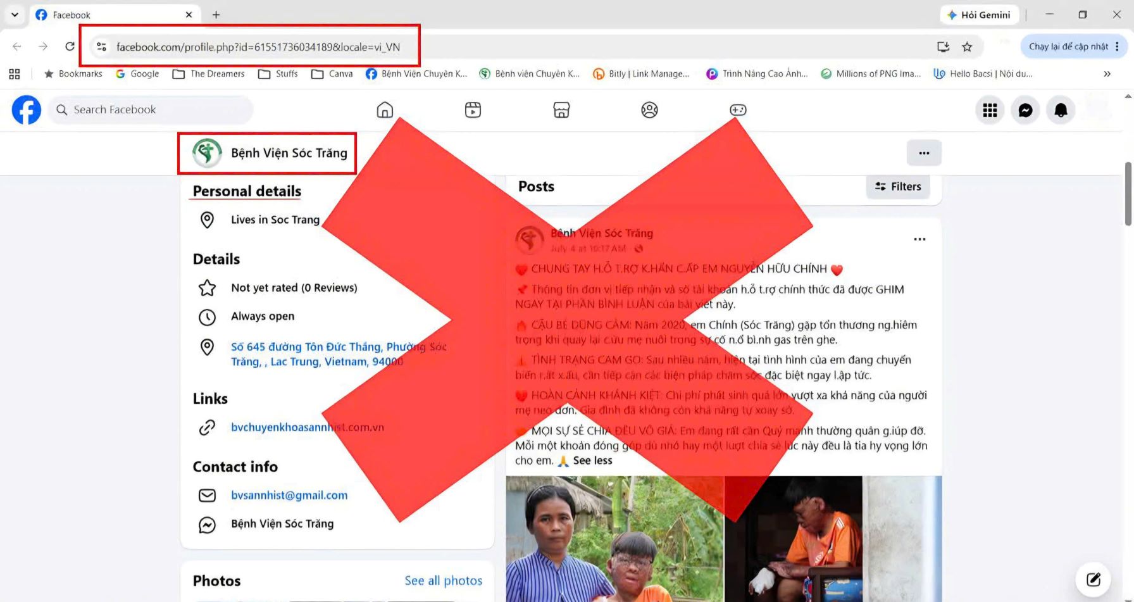Bookmark this page with the star icon
Image resolution: width=1134 pixels, height=602 pixels.
(x=967, y=46)
